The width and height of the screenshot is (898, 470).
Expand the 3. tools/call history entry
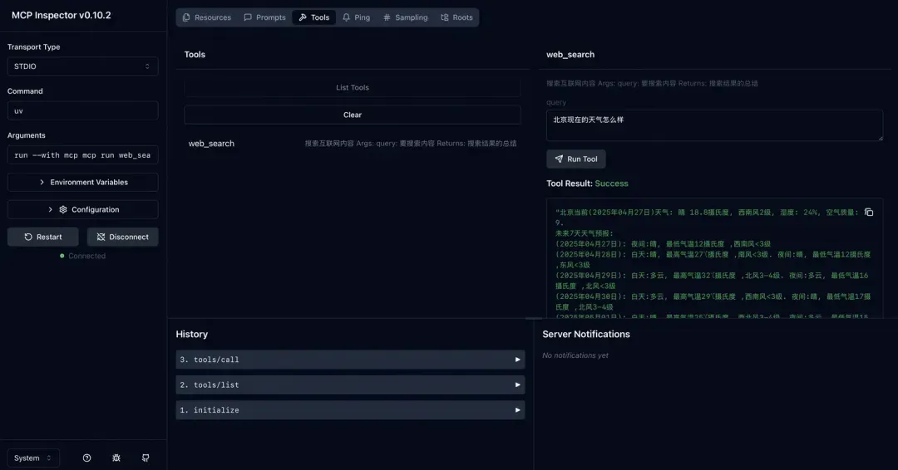coord(351,360)
